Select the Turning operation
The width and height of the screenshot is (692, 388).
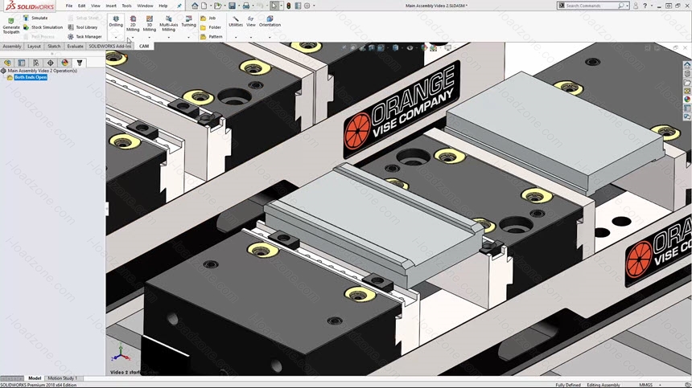pos(188,22)
